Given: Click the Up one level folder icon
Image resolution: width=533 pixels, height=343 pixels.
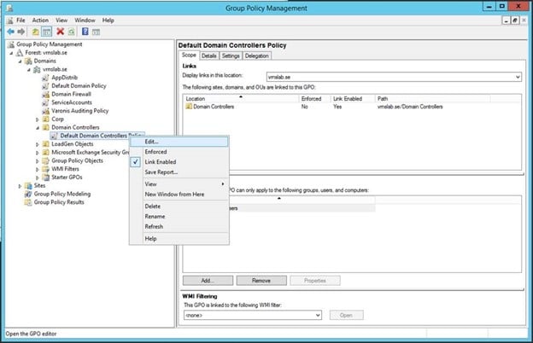Looking at the screenshot, I should pos(35,31).
